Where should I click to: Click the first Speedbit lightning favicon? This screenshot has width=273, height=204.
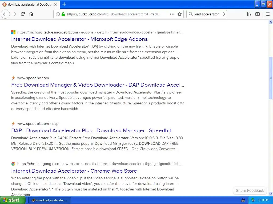point(13,78)
